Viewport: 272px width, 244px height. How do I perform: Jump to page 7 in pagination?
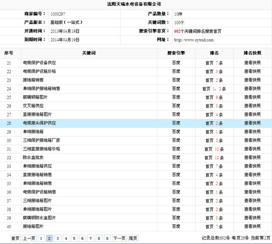(91, 238)
